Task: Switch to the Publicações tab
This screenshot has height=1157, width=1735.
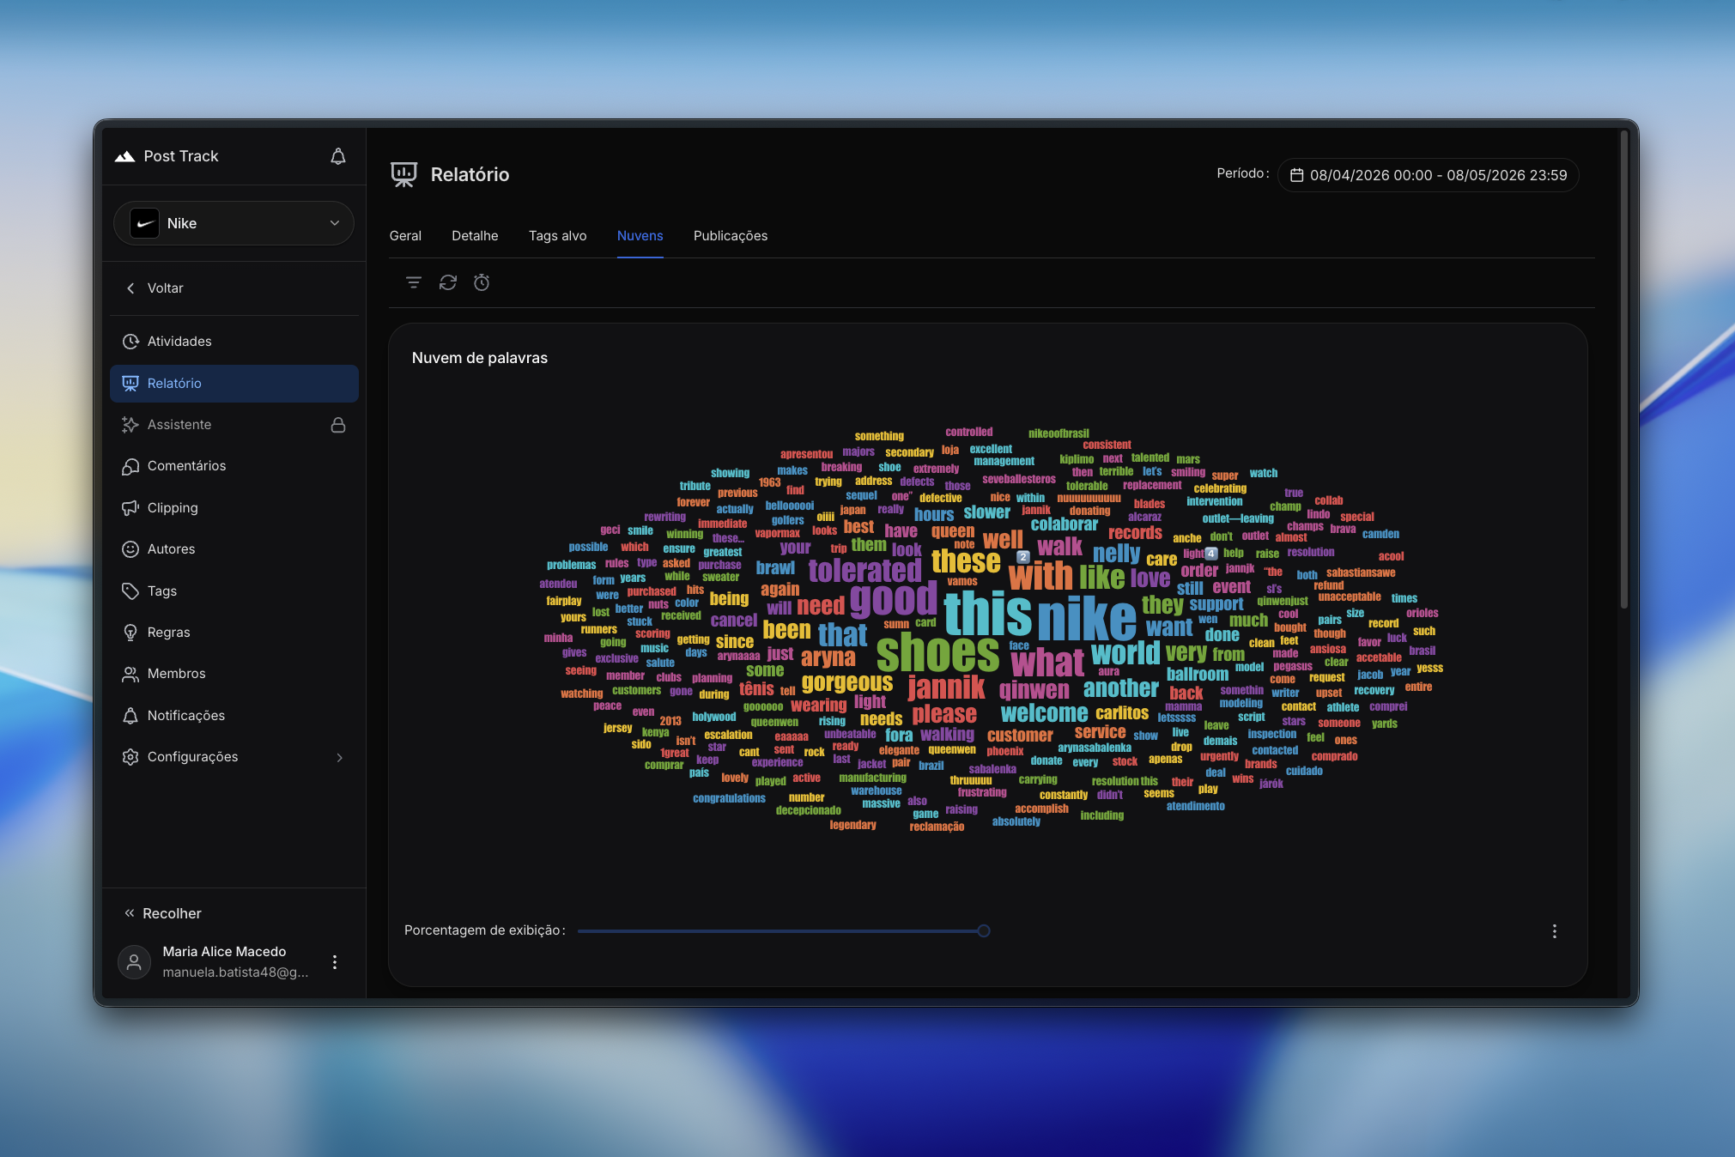Action: [731, 236]
